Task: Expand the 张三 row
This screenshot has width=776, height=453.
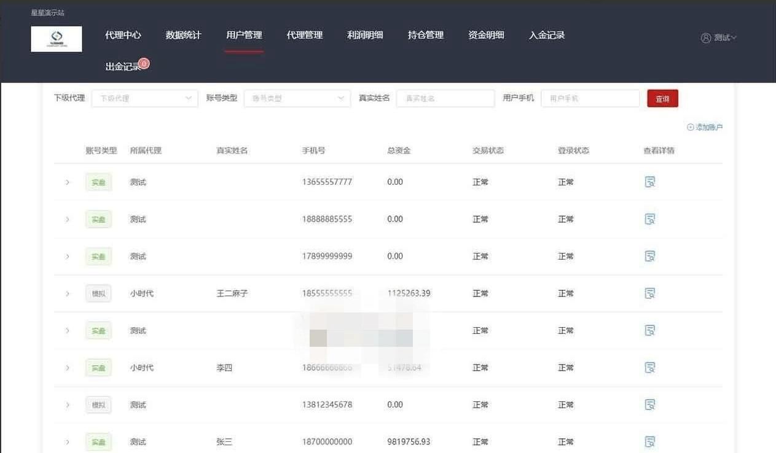Action: (x=68, y=442)
